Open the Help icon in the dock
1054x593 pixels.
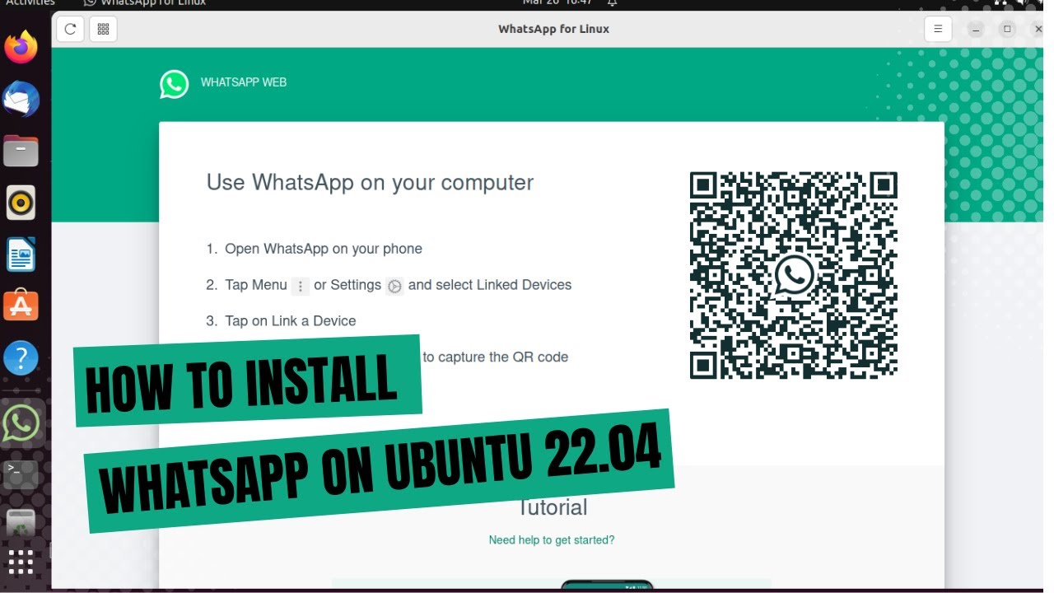(21, 358)
